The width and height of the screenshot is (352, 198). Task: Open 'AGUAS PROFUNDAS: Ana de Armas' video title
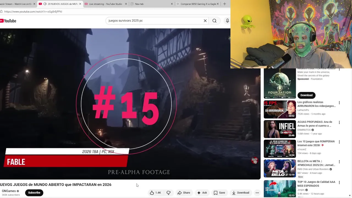(x=315, y=124)
